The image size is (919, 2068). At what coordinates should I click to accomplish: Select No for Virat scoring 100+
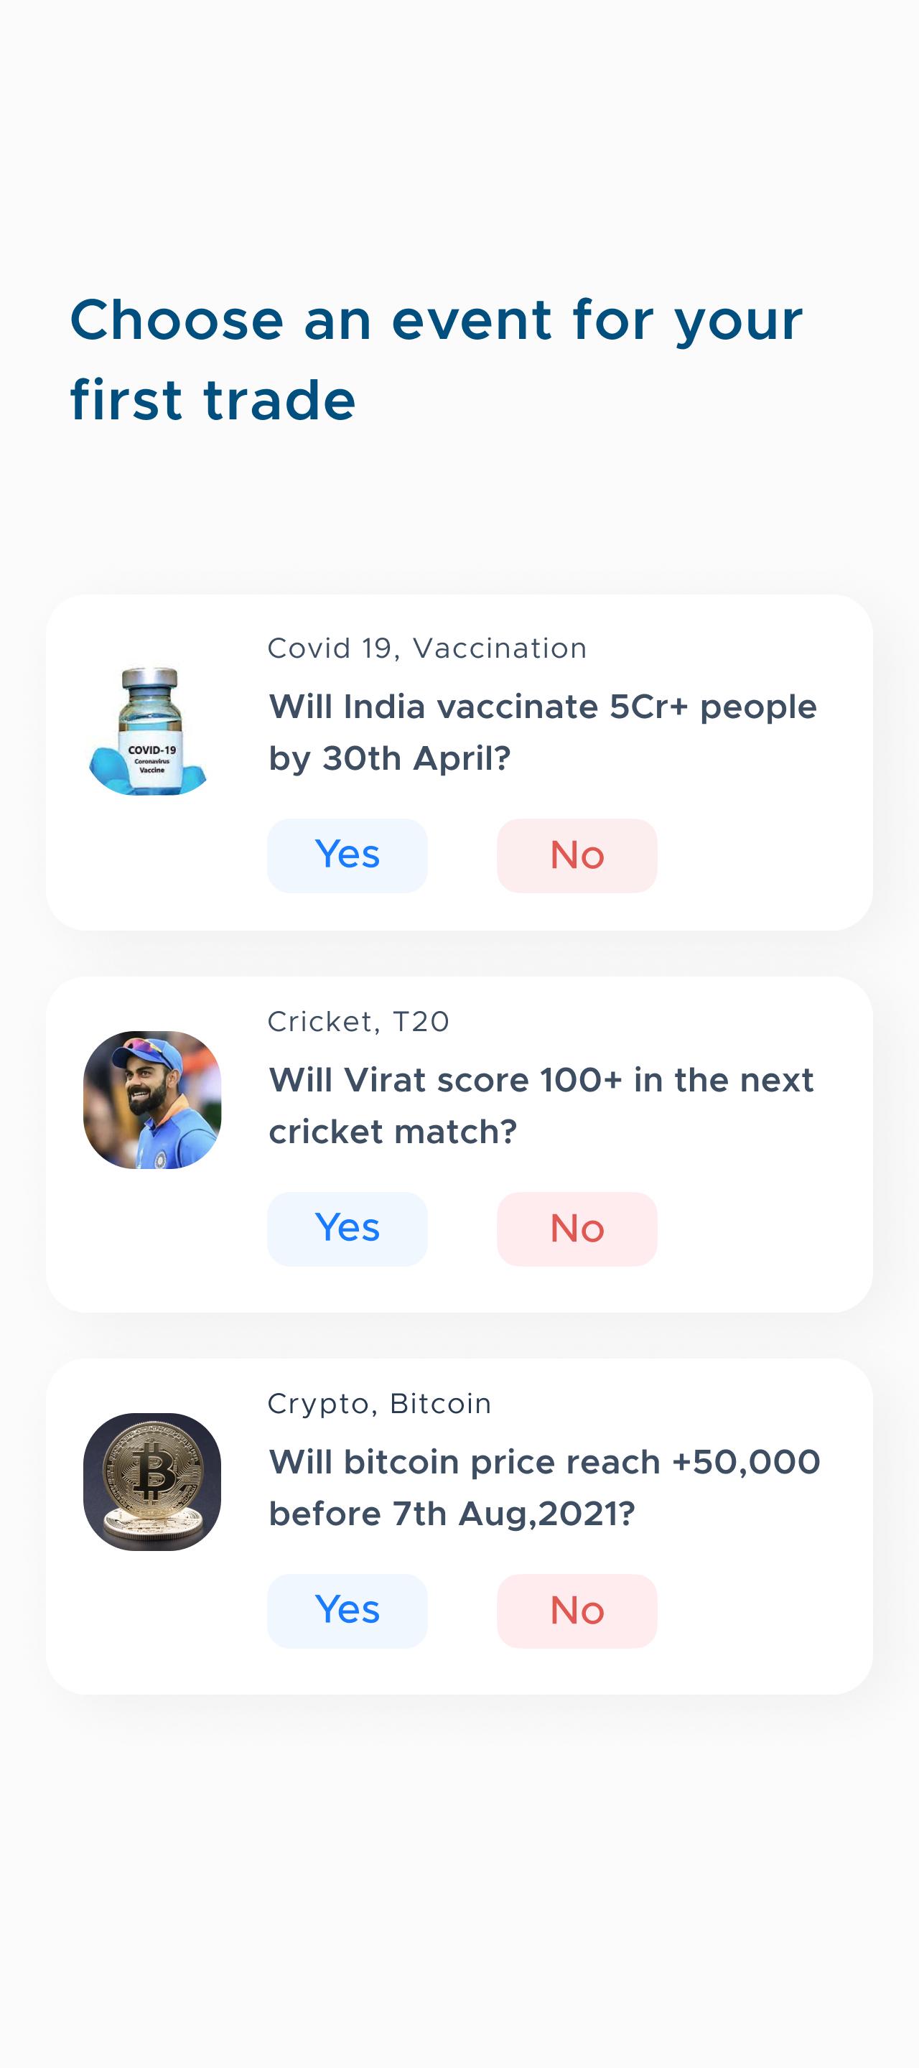coord(577,1229)
